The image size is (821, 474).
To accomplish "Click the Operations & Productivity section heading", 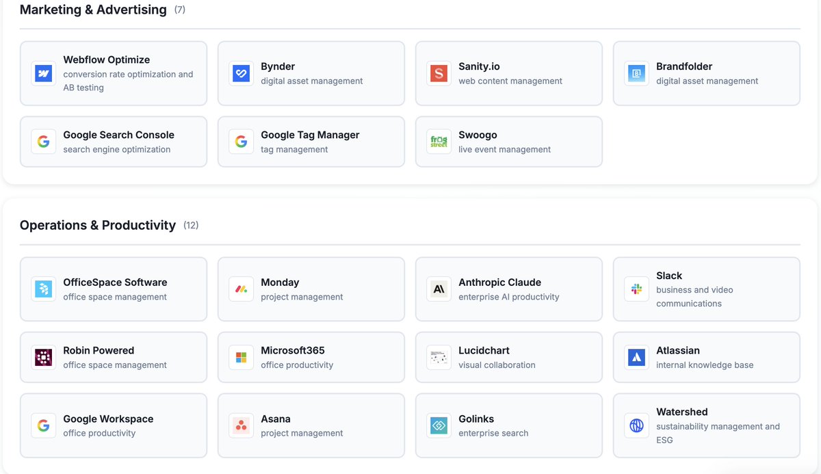I will tap(98, 225).
